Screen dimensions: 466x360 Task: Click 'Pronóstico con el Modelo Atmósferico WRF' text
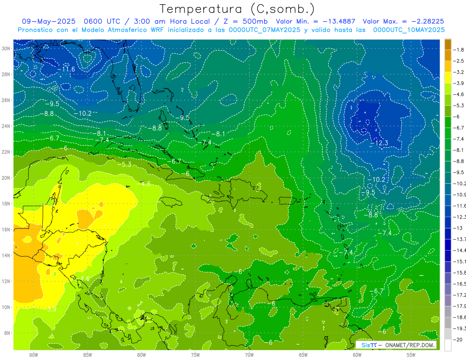coord(91,30)
